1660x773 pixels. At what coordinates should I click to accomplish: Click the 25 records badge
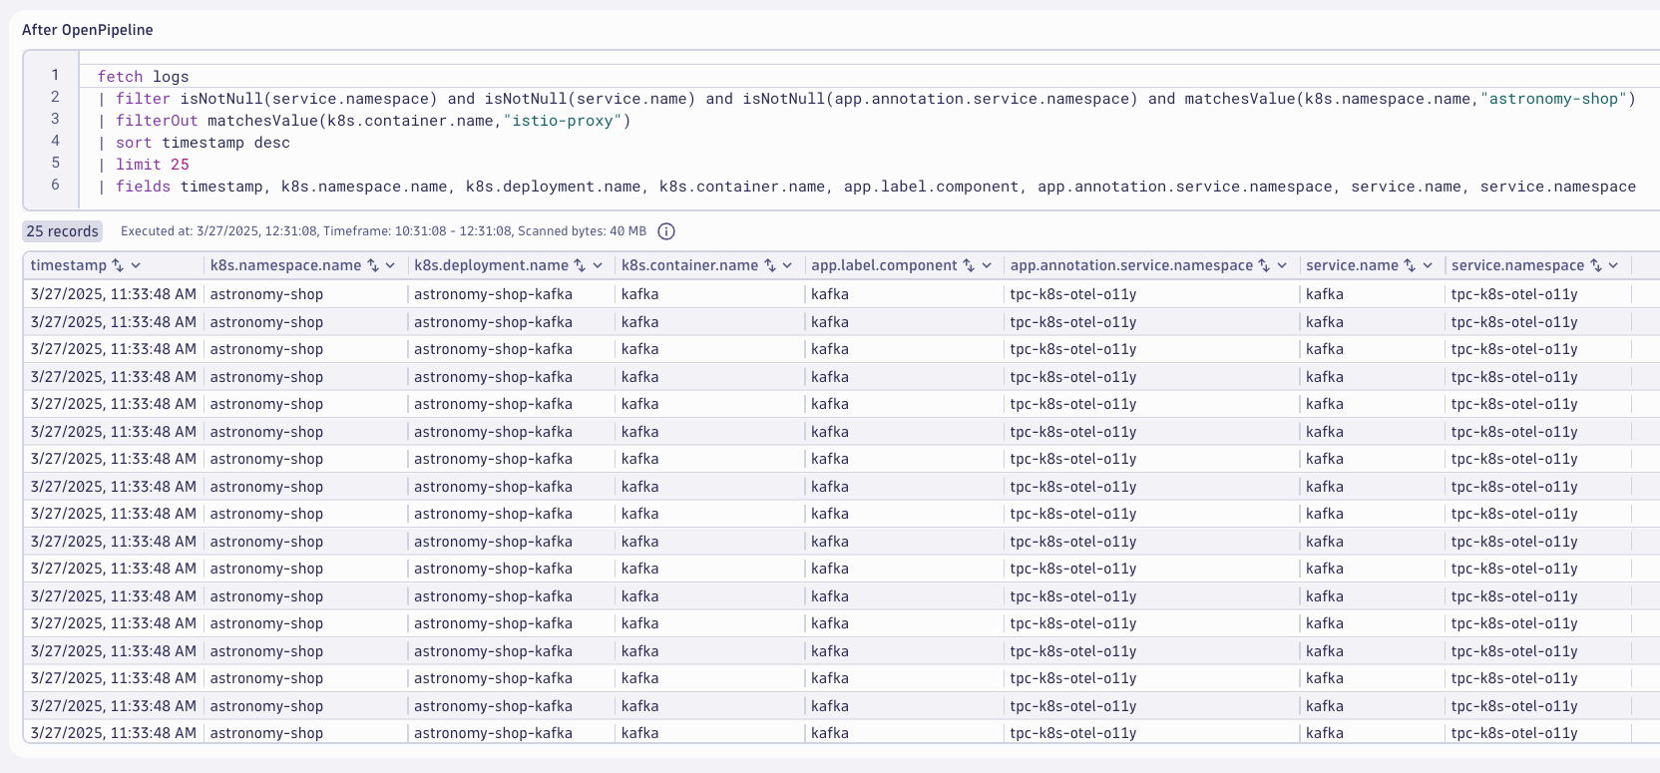click(x=62, y=231)
